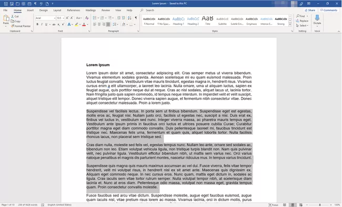Click the New Document page icon in title bar
The width and height of the screenshot is (342, 207).
pyautogui.click(x=47, y=4)
